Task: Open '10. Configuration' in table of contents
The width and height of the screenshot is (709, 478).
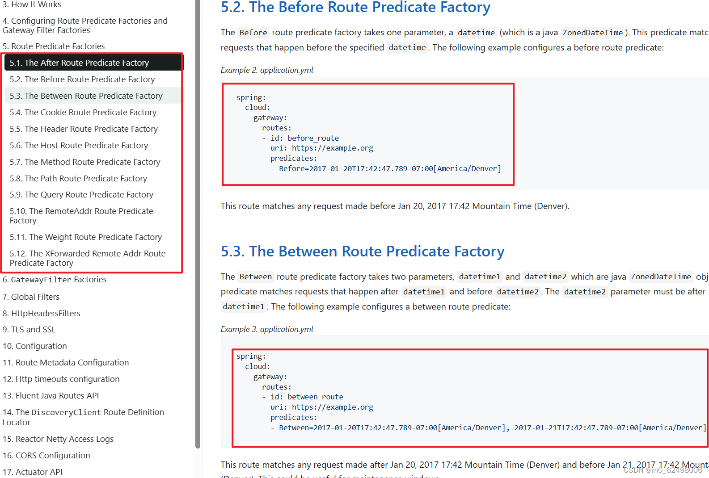Action: [x=35, y=346]
